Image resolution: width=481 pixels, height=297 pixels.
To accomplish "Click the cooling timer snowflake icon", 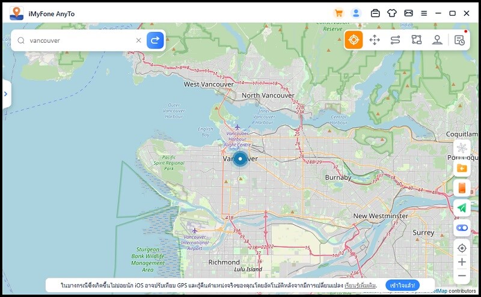I will [x=462, y=148].
